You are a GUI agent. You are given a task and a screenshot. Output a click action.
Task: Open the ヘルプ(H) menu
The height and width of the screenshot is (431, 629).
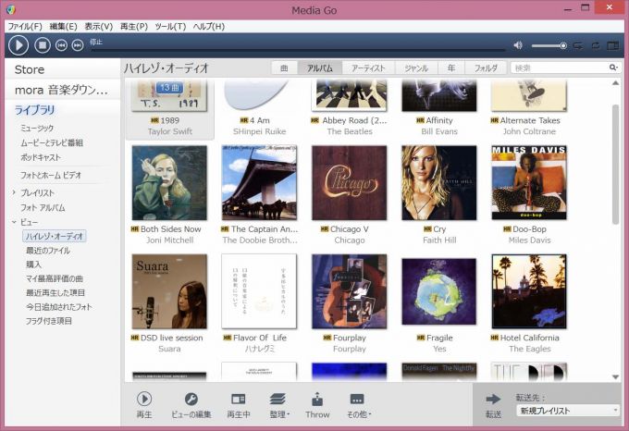[209, 27]
